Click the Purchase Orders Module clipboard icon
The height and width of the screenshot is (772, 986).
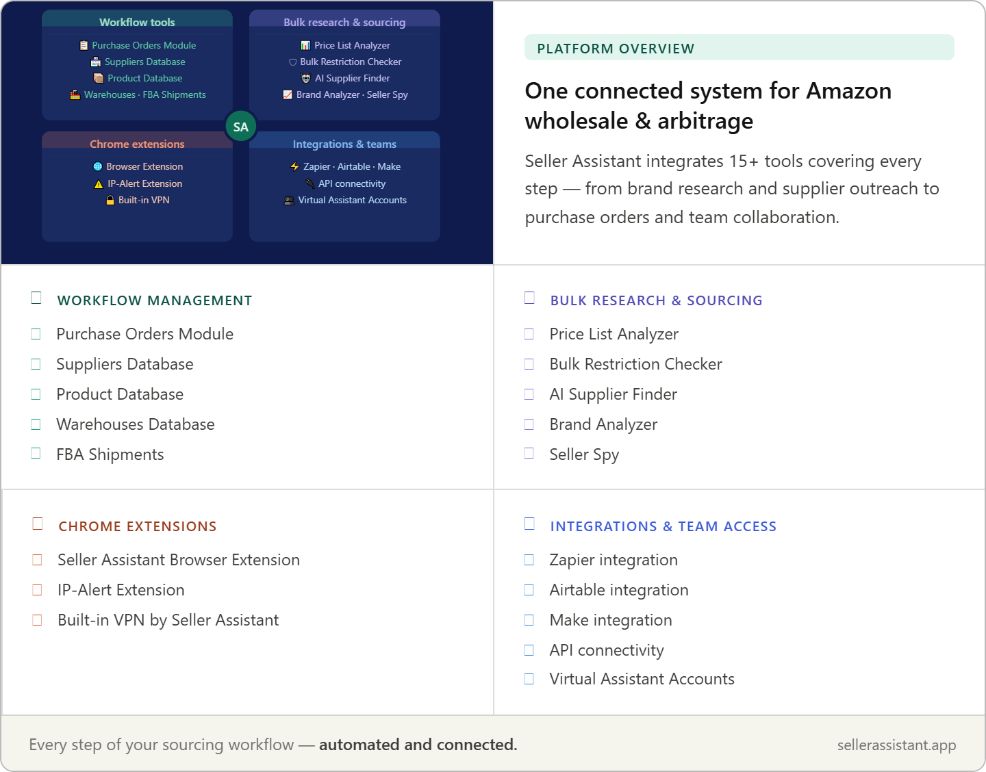tap(84, 45)
